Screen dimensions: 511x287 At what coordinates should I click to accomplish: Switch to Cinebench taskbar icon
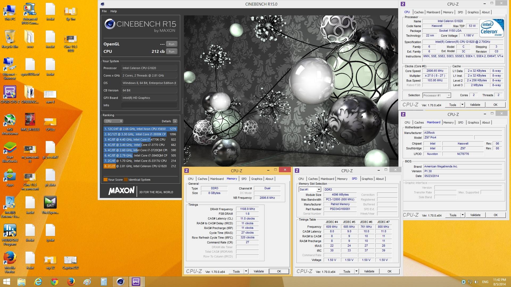tap(120, 282)
